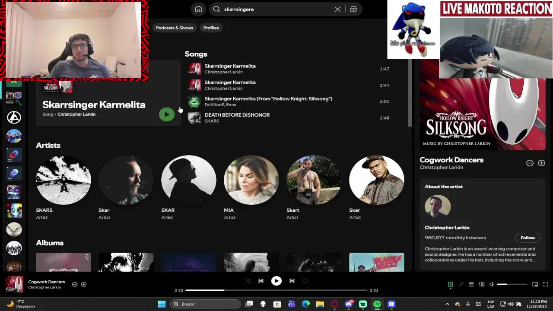Viewport: 553px width, 311px height.
Task: Open Christopher Larkin link in top result
Action: point(76,114)
